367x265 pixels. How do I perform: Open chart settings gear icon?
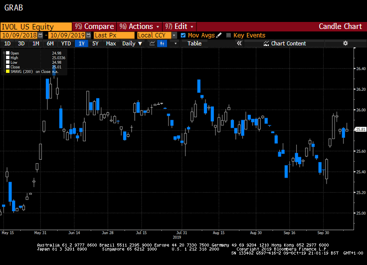click(x=345, y=43)
